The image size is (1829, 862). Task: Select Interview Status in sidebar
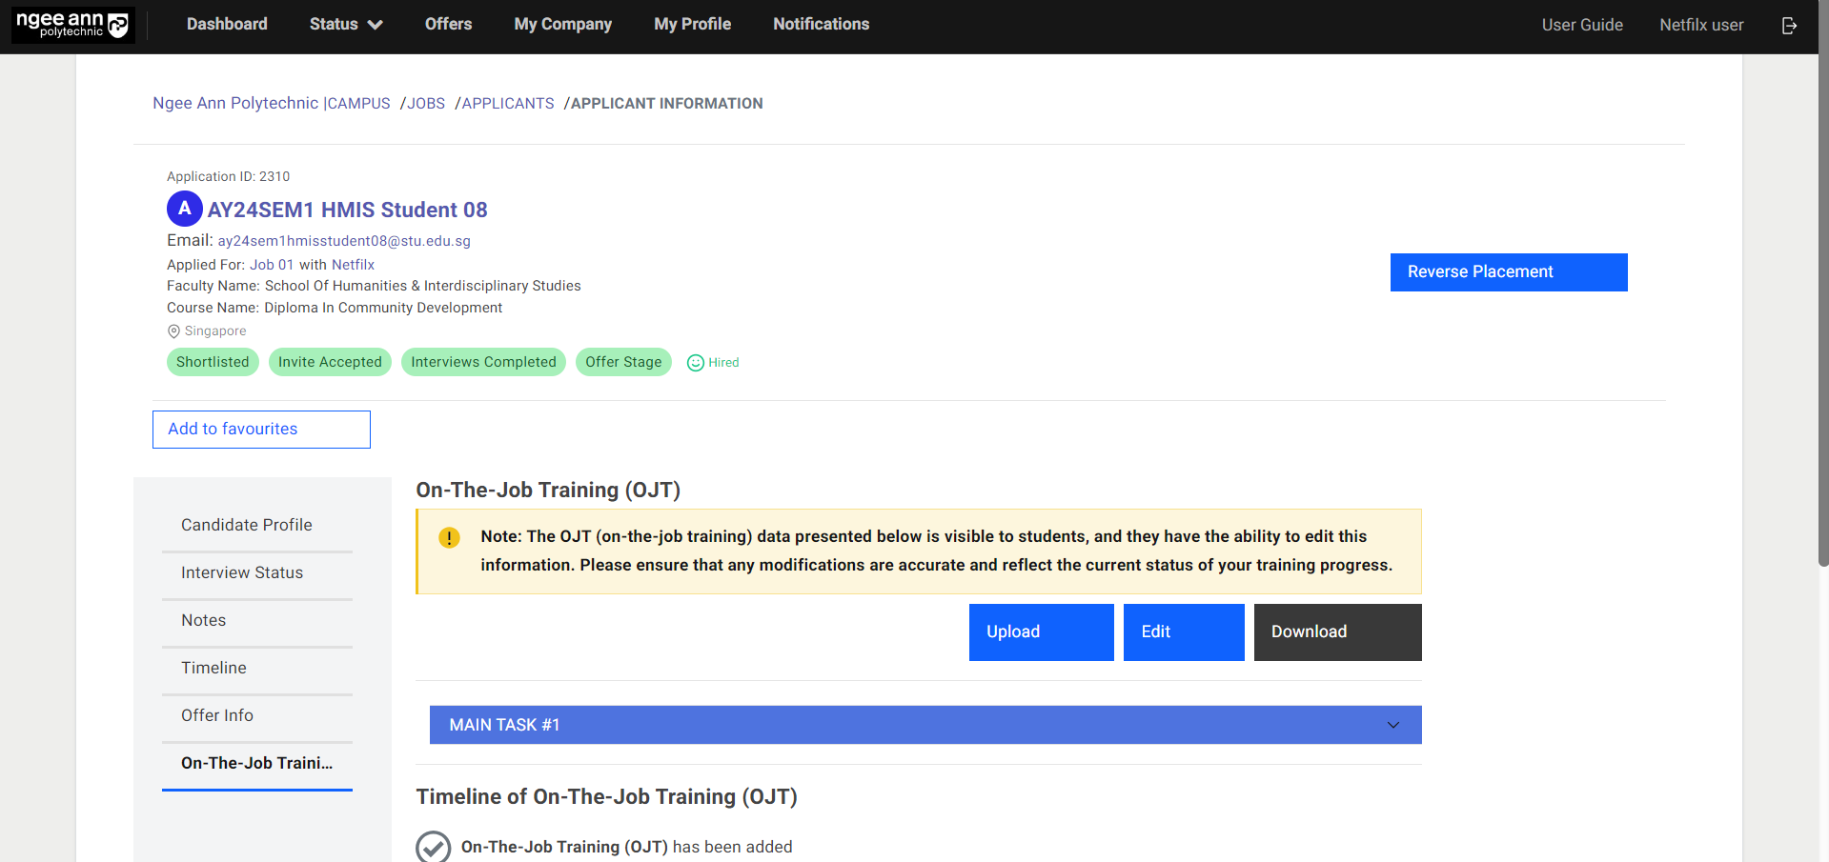pos(242,572)
